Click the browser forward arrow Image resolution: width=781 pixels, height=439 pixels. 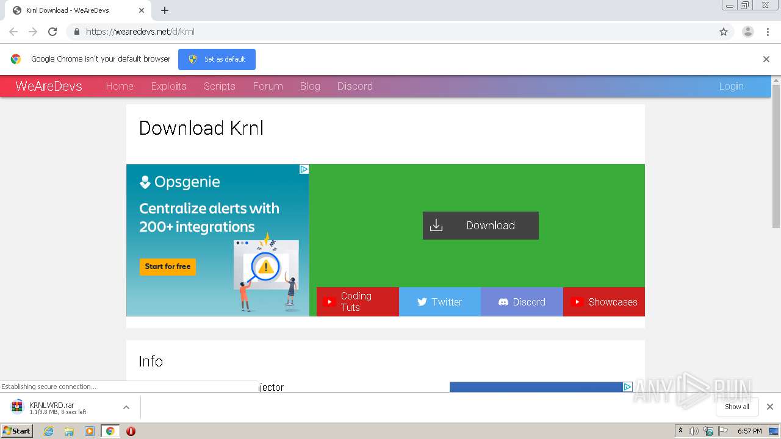[33, 32]
